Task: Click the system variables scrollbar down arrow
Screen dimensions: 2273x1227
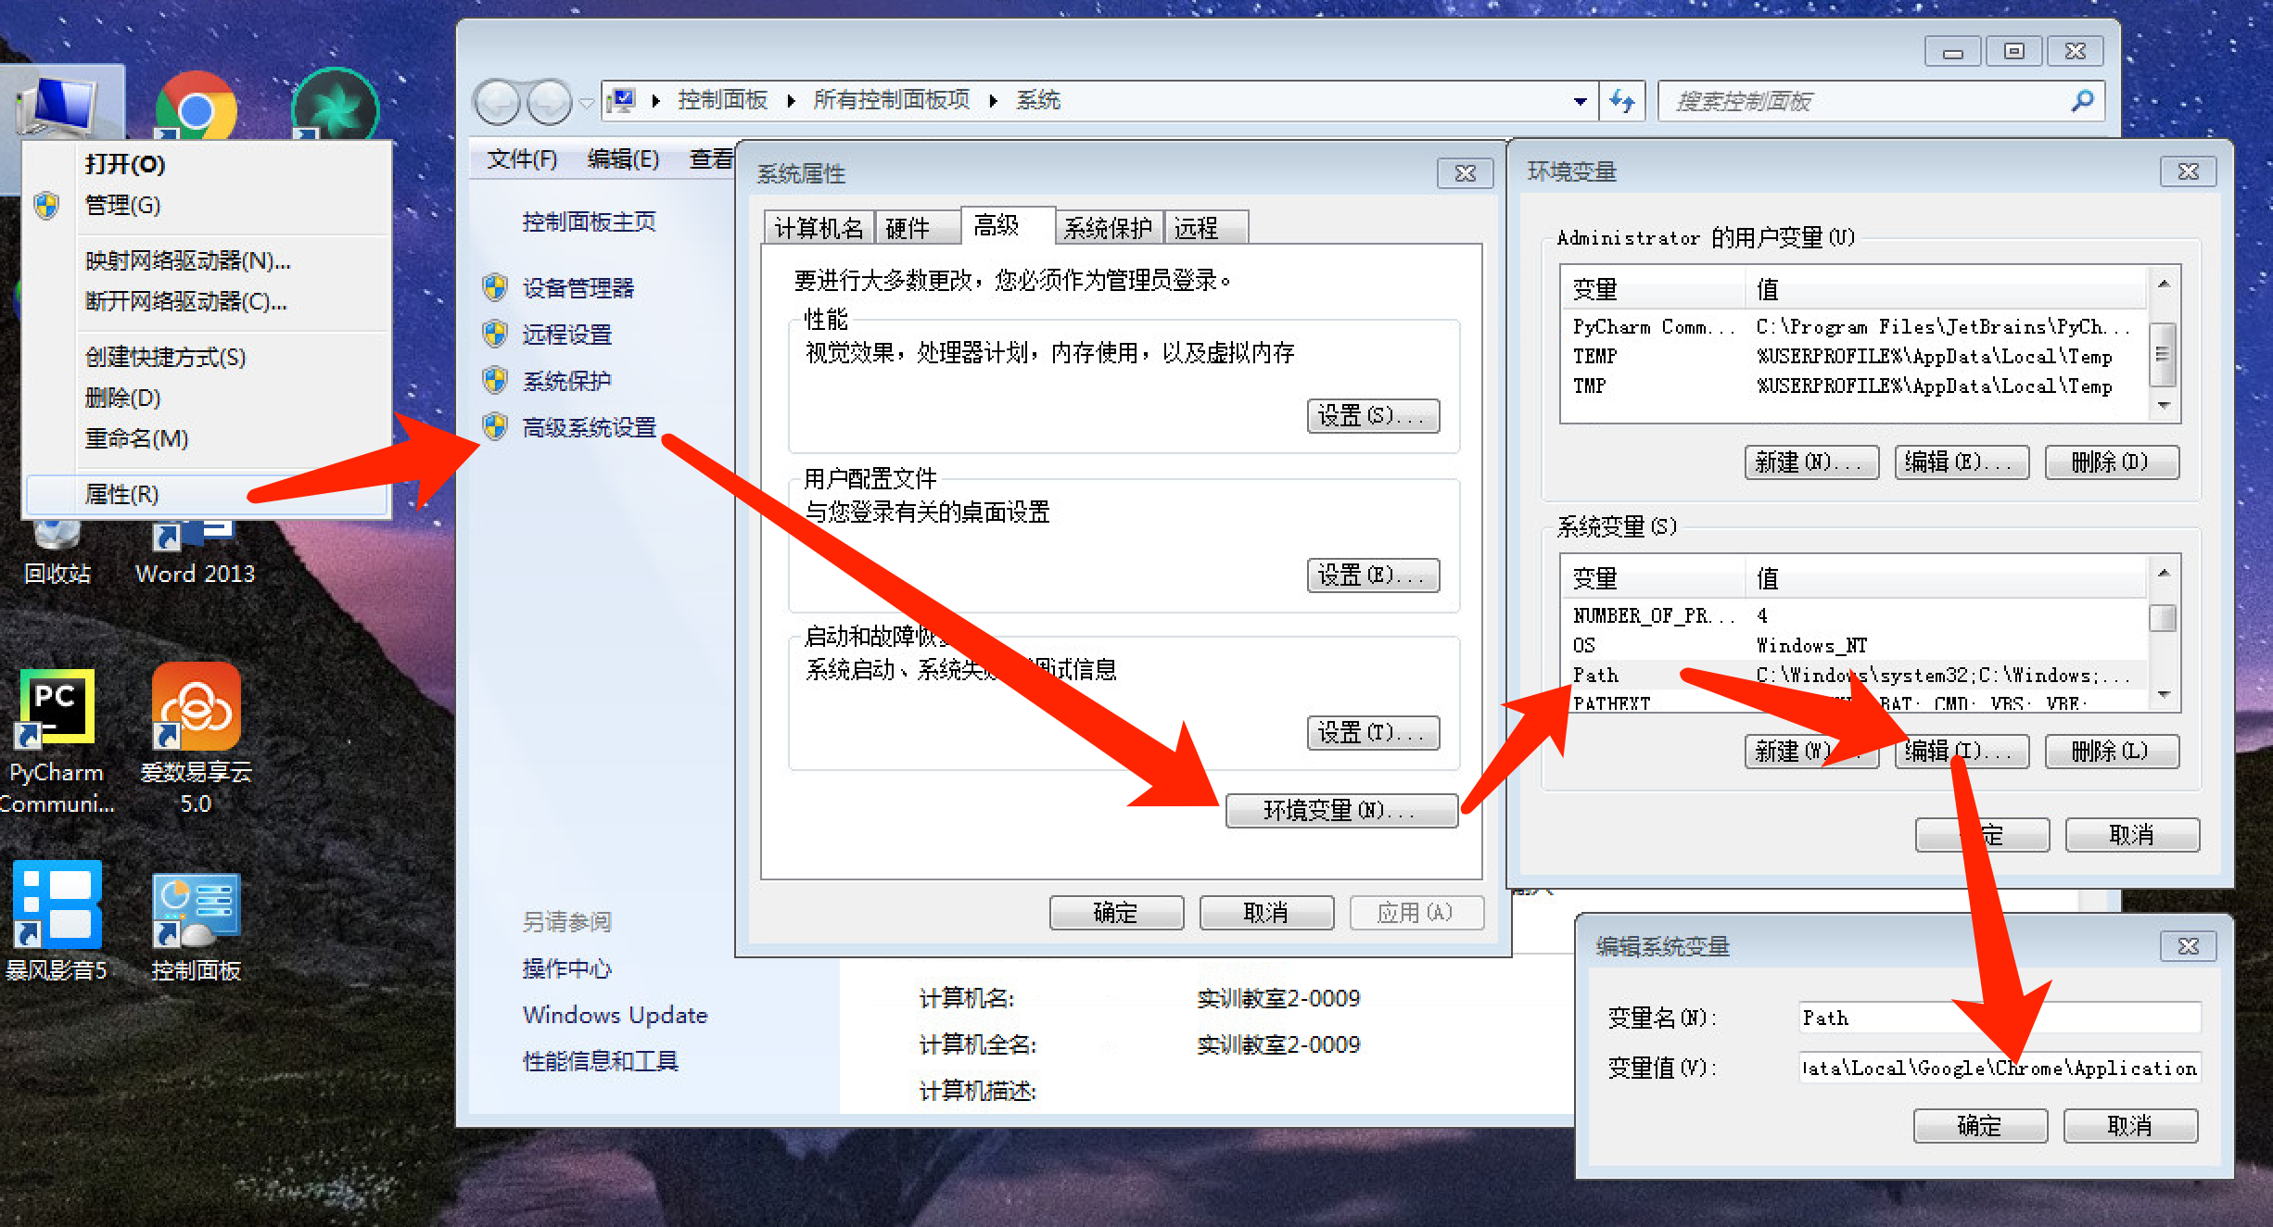Action: click(x=2165, y=693)
